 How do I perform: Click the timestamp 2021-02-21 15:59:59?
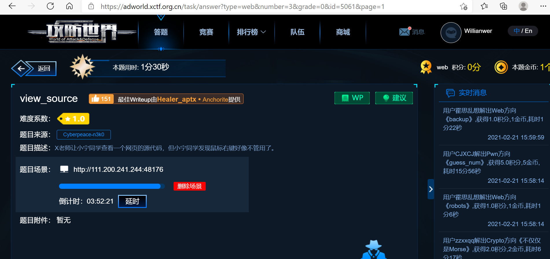[x=516, y=137]
